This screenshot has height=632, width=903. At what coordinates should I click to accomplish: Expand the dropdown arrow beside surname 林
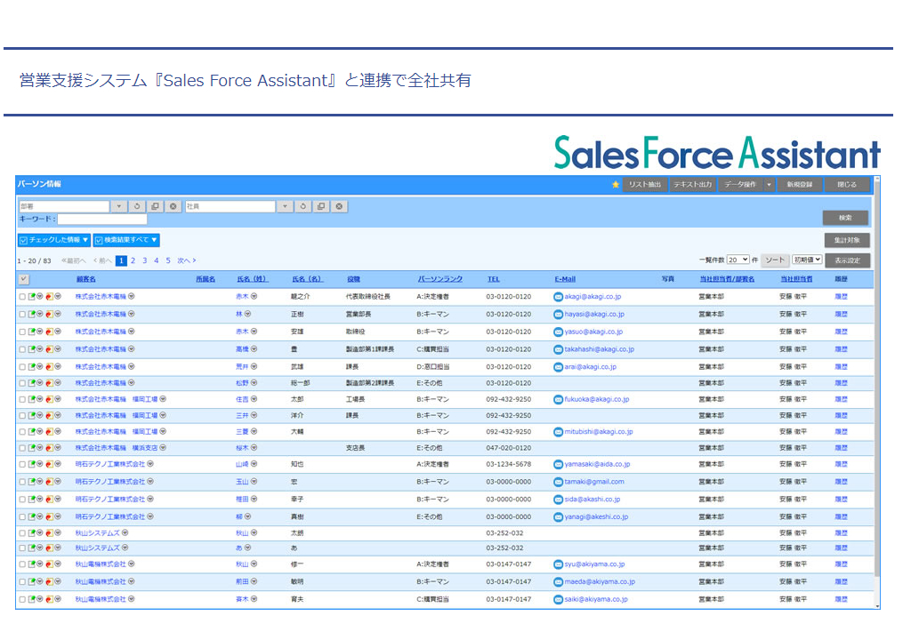pyautogui.click(x=247, y=315)
